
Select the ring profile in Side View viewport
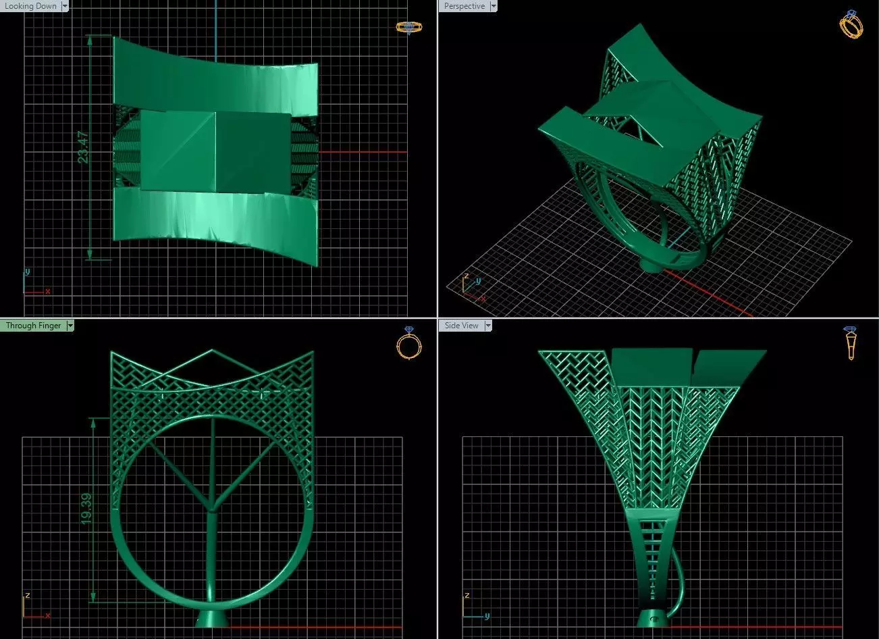click(x=652, y=488)
